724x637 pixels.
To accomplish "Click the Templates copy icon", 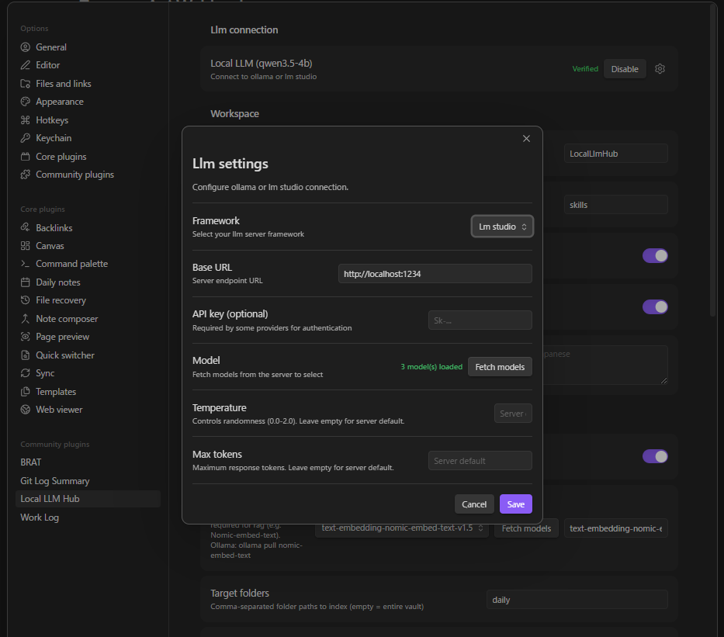I will [26, 391].
